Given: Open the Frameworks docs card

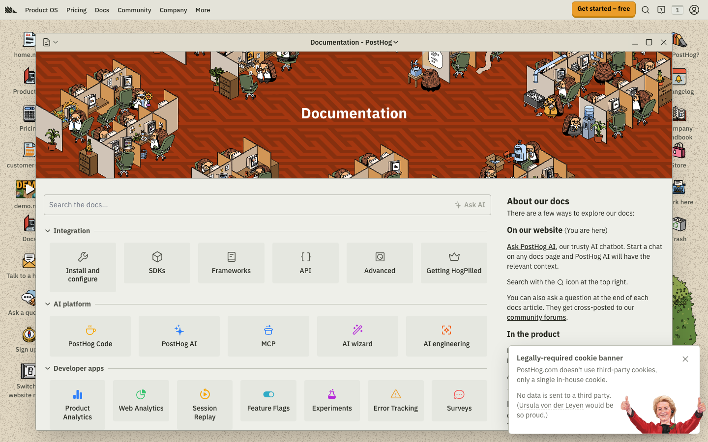Looking at the screenshot, I should point(231,263).
